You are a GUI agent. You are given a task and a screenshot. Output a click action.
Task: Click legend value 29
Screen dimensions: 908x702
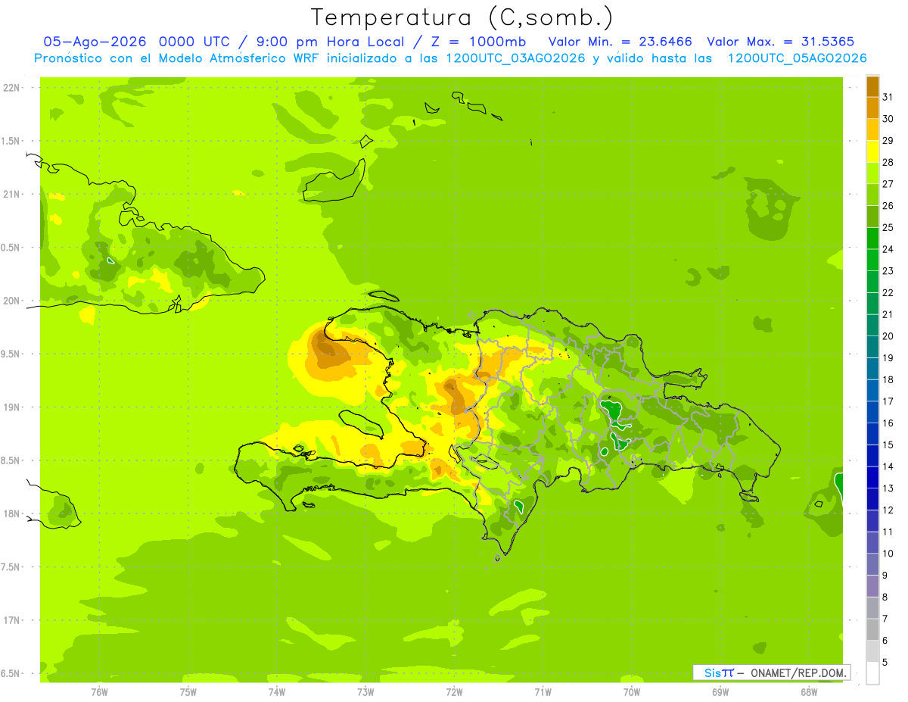tap(888, 141)
